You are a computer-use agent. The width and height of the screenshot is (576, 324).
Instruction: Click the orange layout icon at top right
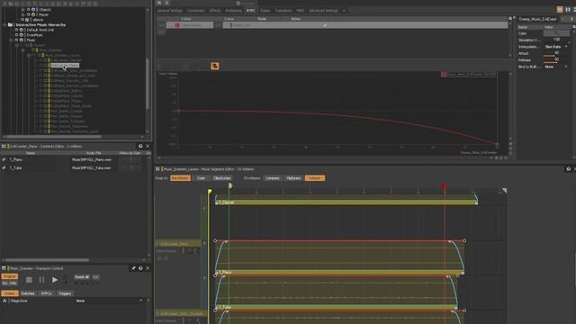click(560, 10)
